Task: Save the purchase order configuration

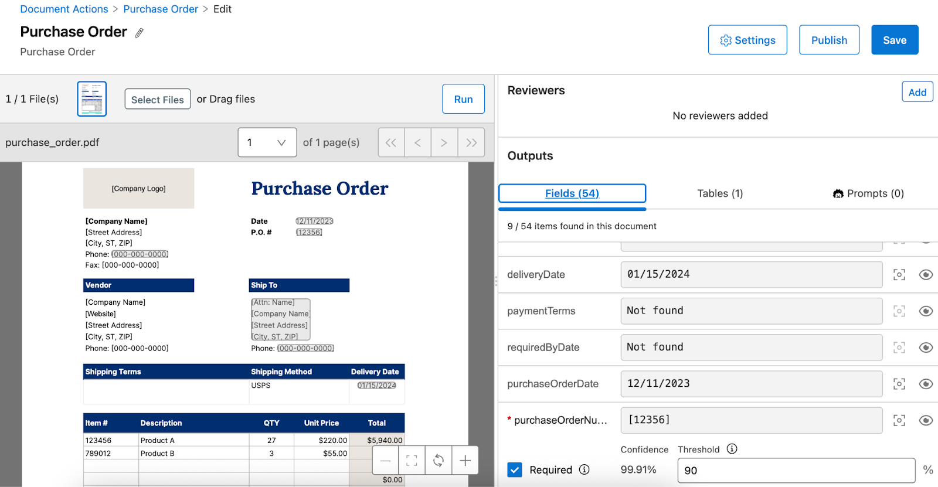Action: tap(895, 40)
